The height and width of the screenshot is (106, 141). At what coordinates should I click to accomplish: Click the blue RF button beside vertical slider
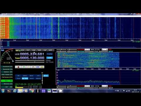point(46,76)
